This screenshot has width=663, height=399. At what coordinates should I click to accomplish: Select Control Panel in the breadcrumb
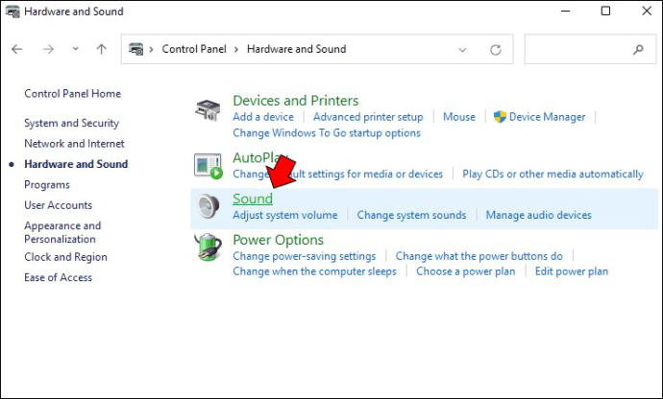(x=194, y=49)
